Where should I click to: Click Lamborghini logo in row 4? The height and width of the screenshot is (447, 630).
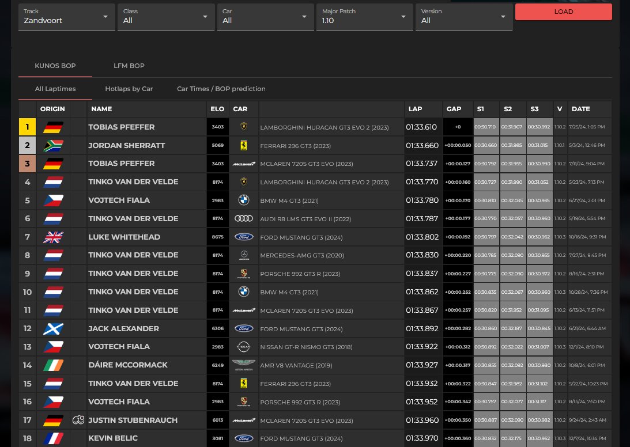pos(243,181)
